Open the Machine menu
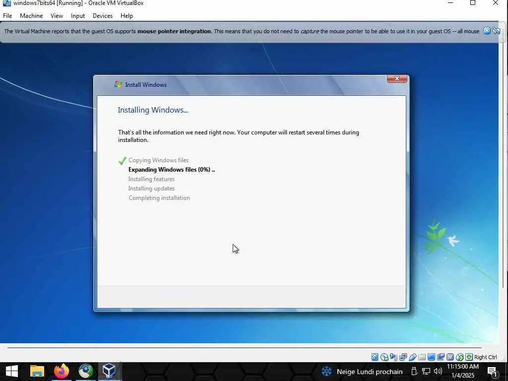The height and width of the screenshot is (381, 508). 31,16
